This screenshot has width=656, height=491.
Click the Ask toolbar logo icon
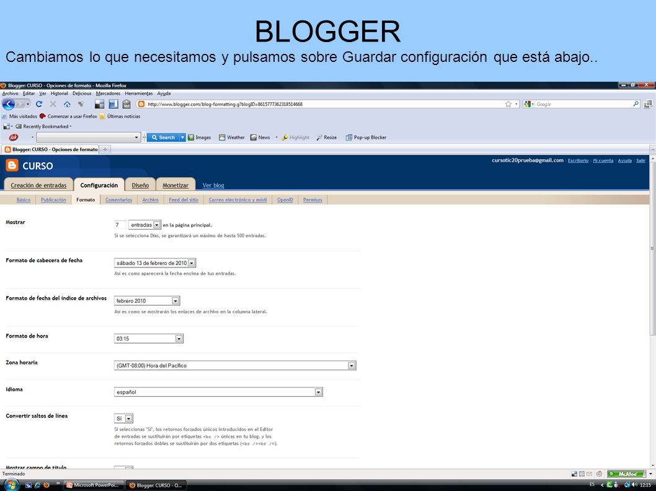pyautogui.click(x=14, y=137)
